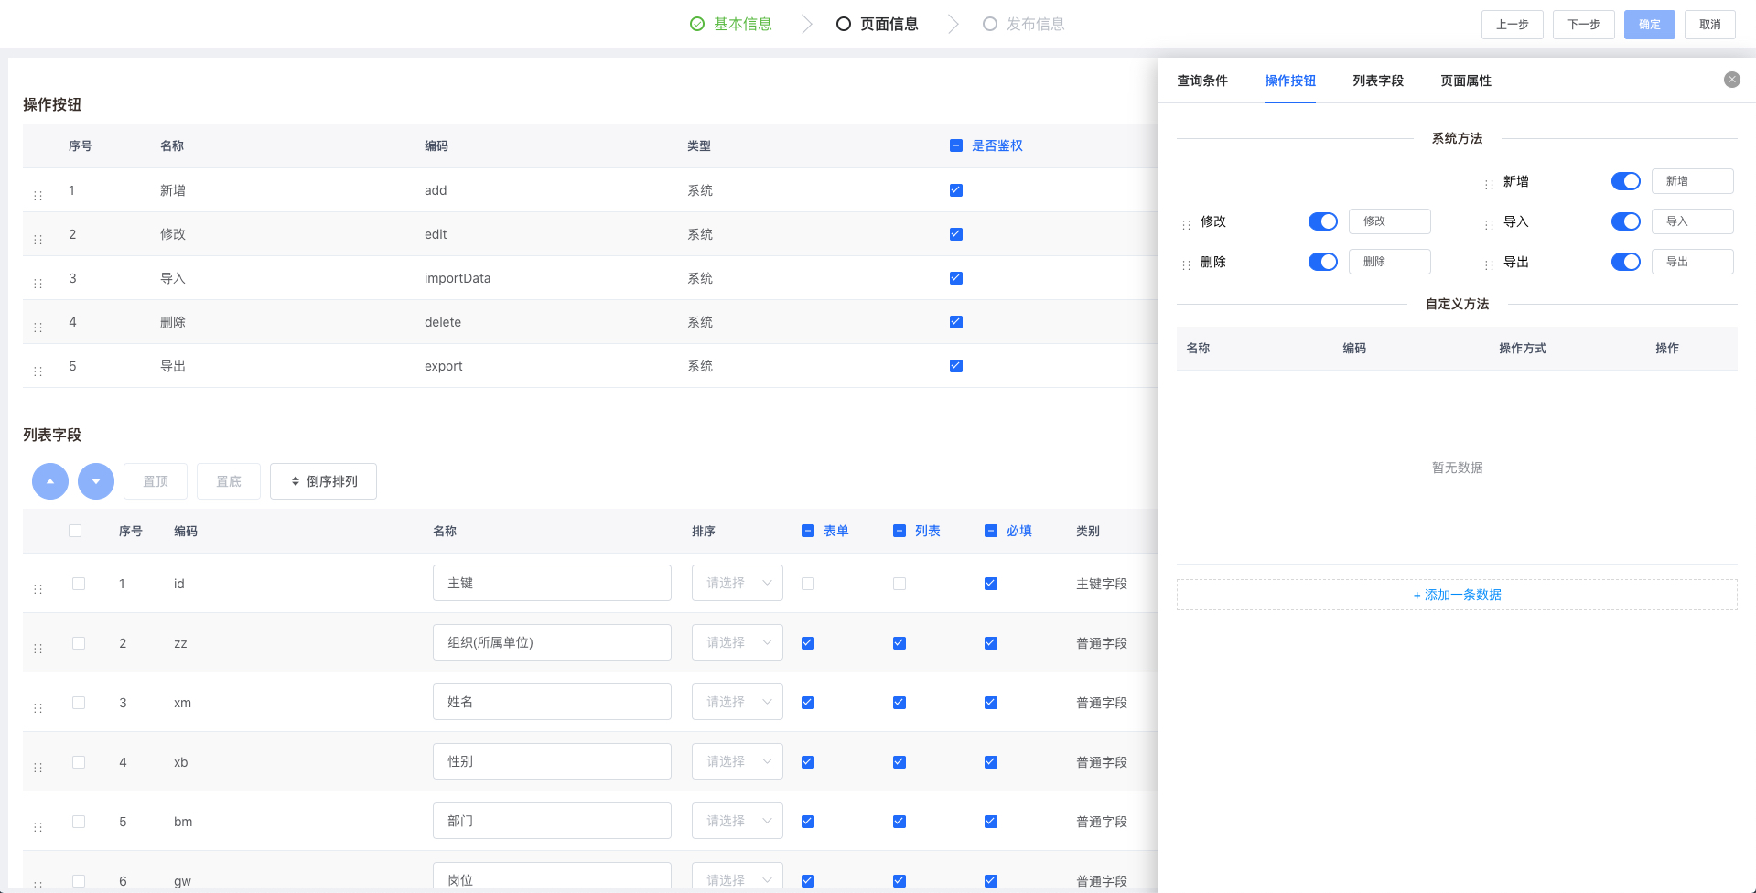Grab drag handle of xb field row
This screenshot has height=893, width=1756.
click(38, 768)
